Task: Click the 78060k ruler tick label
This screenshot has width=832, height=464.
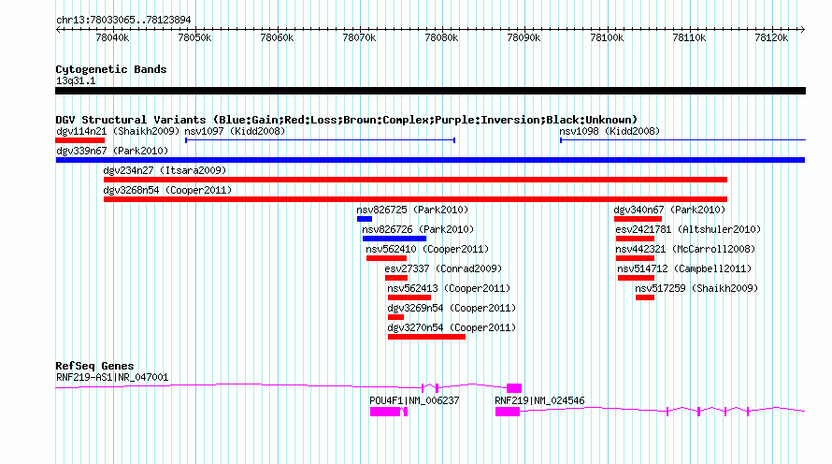Action: click(x=277, y=37)
